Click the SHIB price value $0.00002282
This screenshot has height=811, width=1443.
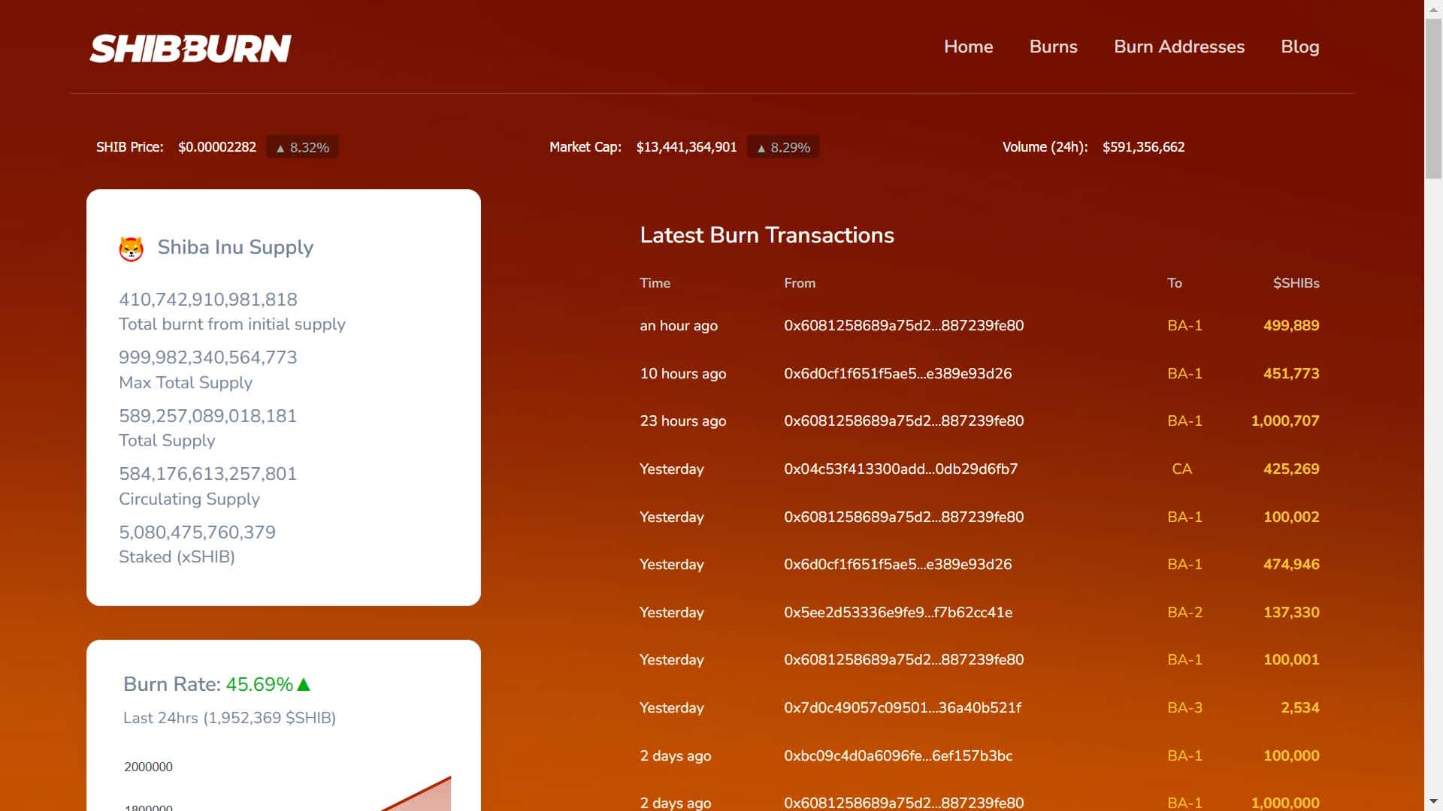click(217, 147)
